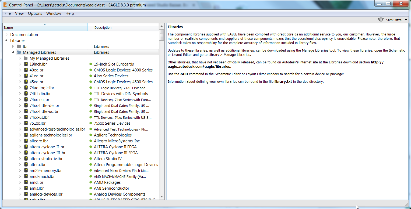
Task: Open the Window menu
Action: coord(54,13)
